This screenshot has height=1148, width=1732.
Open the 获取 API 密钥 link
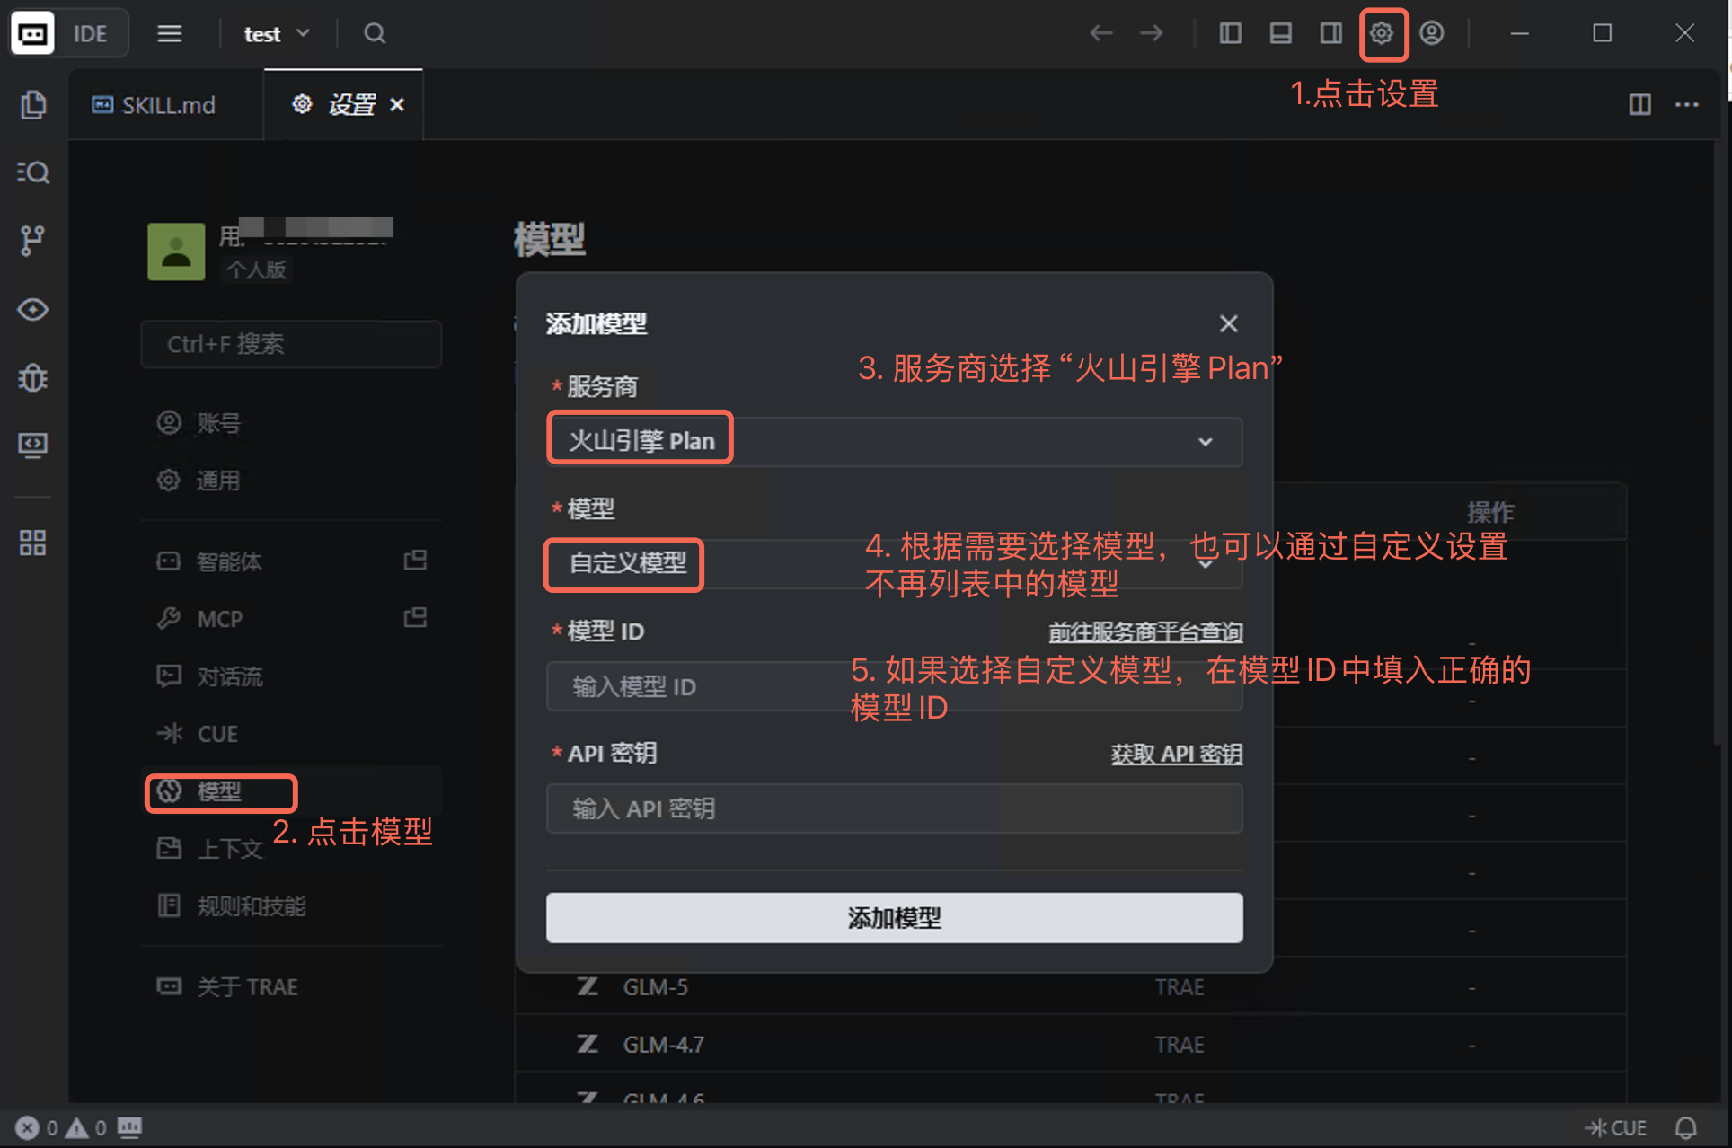[x=1176, y=754]
